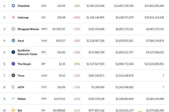The image size is (169, 112).
Task: Click the Chainlink hexagon logo icon
Action: click(13, 6)
